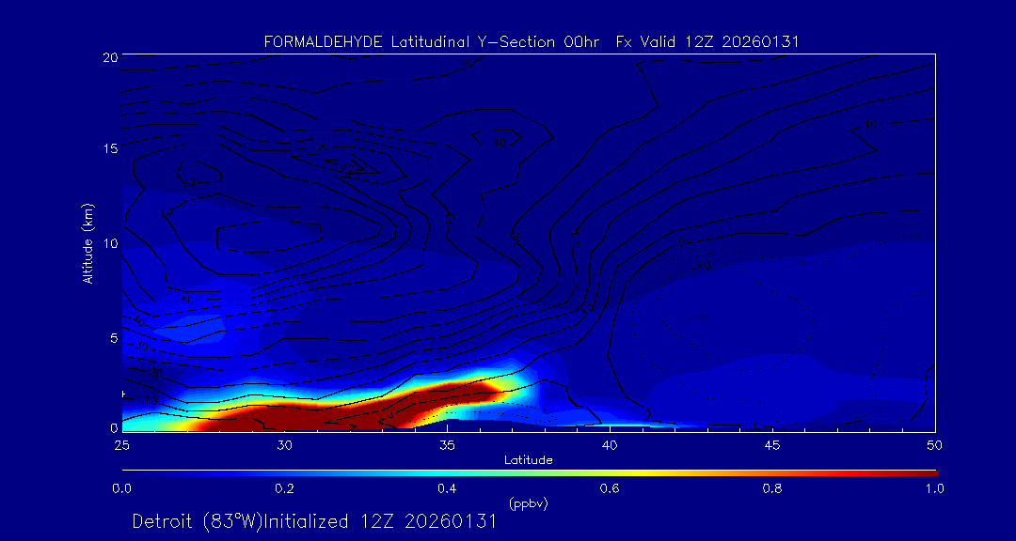This screenshot has width=1016, height=541.
Task: Click the '(ppbv)' units label
Action: coord(528,504)
